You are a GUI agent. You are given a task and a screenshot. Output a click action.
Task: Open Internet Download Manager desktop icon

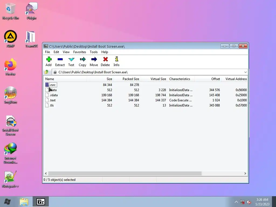11,153
